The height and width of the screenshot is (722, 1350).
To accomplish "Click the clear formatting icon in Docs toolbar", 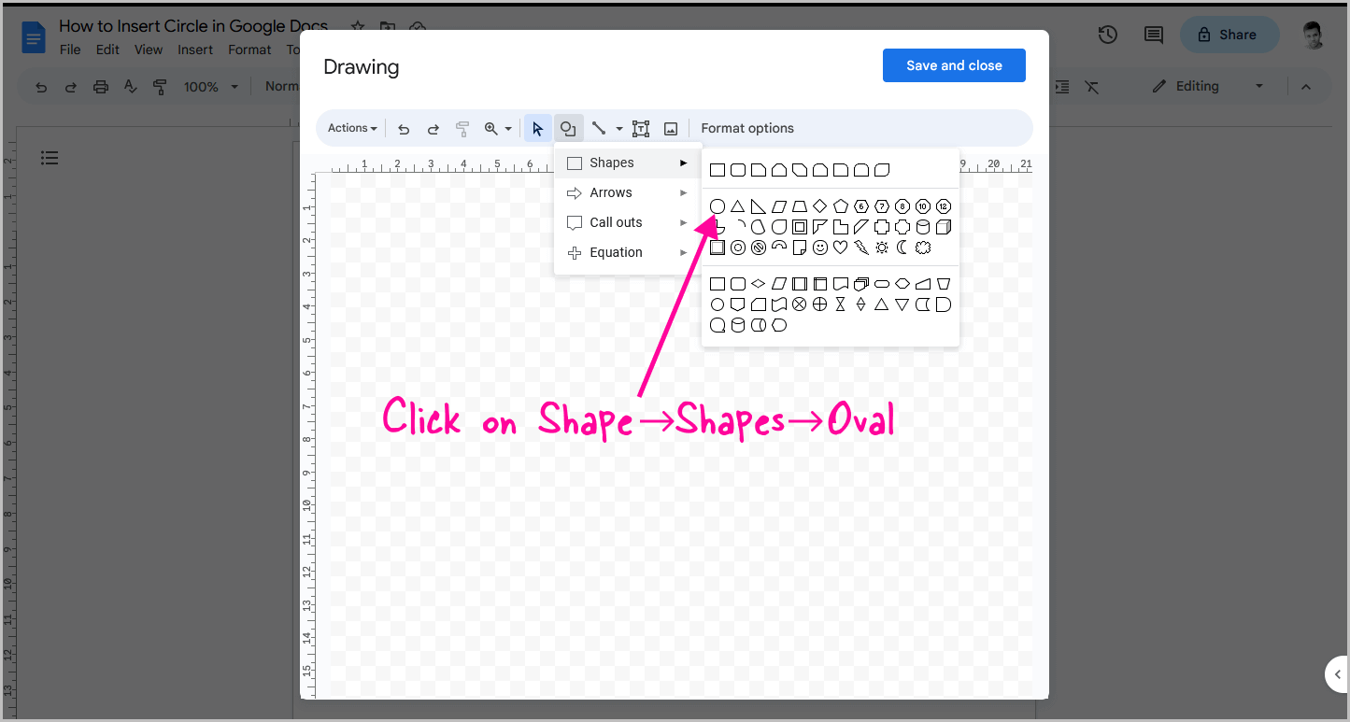I will tap(1092, 87).
